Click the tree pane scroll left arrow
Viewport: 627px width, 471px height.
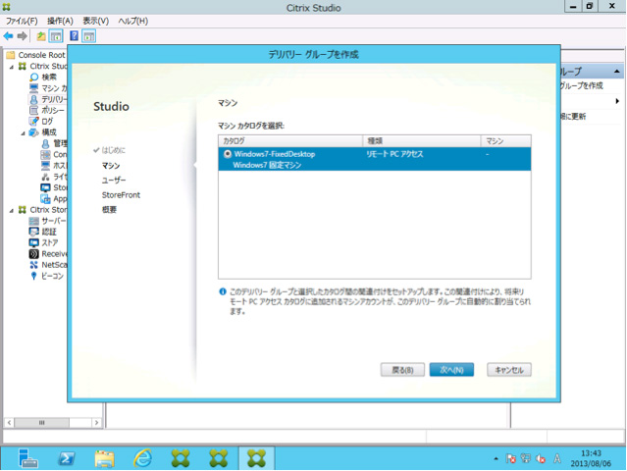click(x=9, y=423)
